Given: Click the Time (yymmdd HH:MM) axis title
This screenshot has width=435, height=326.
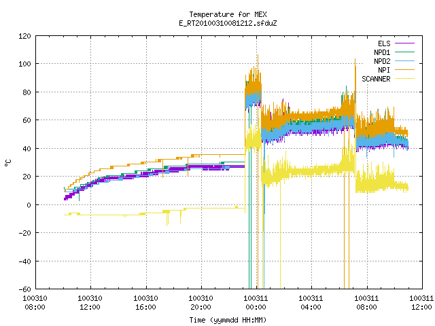Looking at the screenshot, I should click(228, 320).
